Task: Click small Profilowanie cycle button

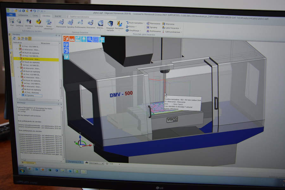Action: pos(154,31)
